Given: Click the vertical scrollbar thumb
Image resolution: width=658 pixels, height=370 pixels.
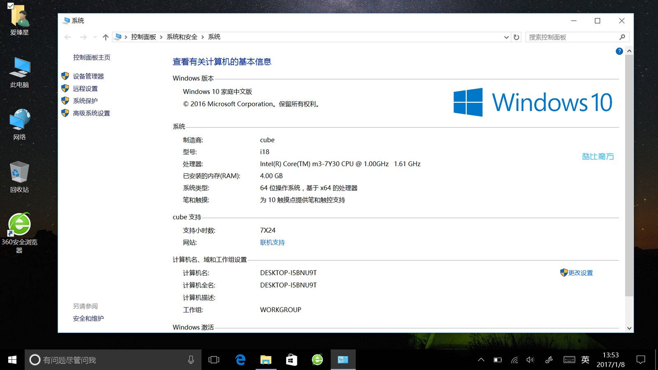Looking at the screenshot, I should [x=629, y=176].
